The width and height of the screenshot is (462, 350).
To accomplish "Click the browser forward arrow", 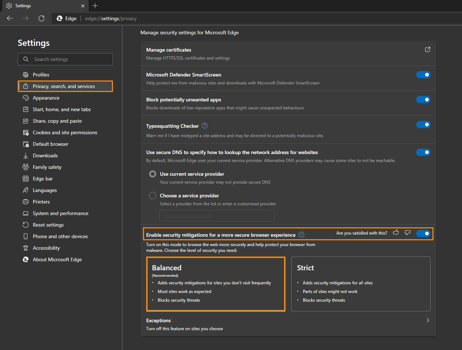I will (26, 18).
